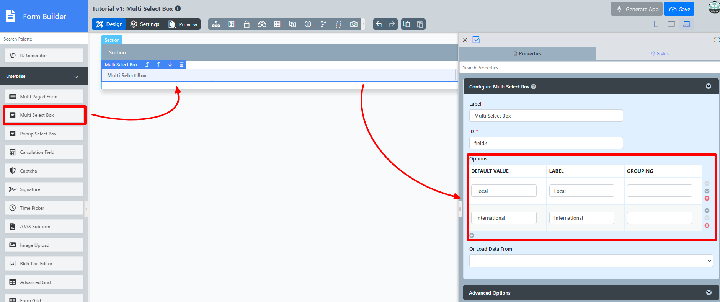Delete the Multi Select Box using trash icon

pos(181,64)
